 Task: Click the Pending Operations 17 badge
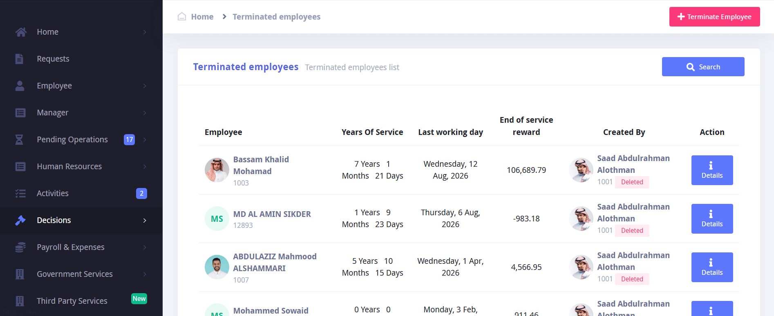[x=129, y=139]
